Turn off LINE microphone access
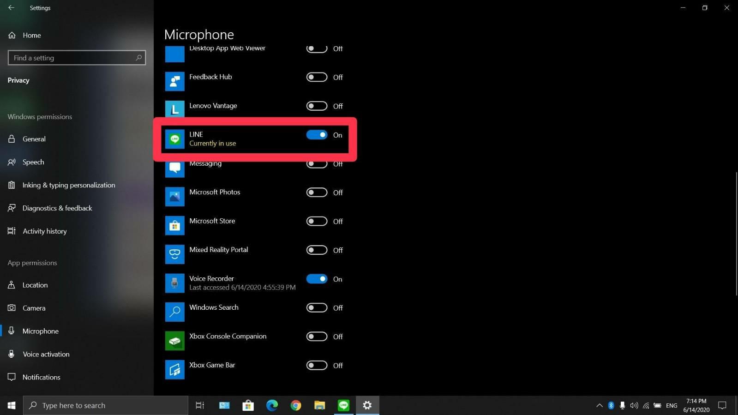738x415 pixels. tap(317, 135)
